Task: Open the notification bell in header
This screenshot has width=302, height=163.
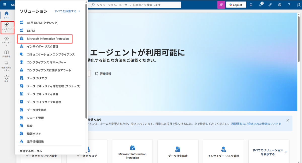Action: pyautogui.click(x=251, y=5)
